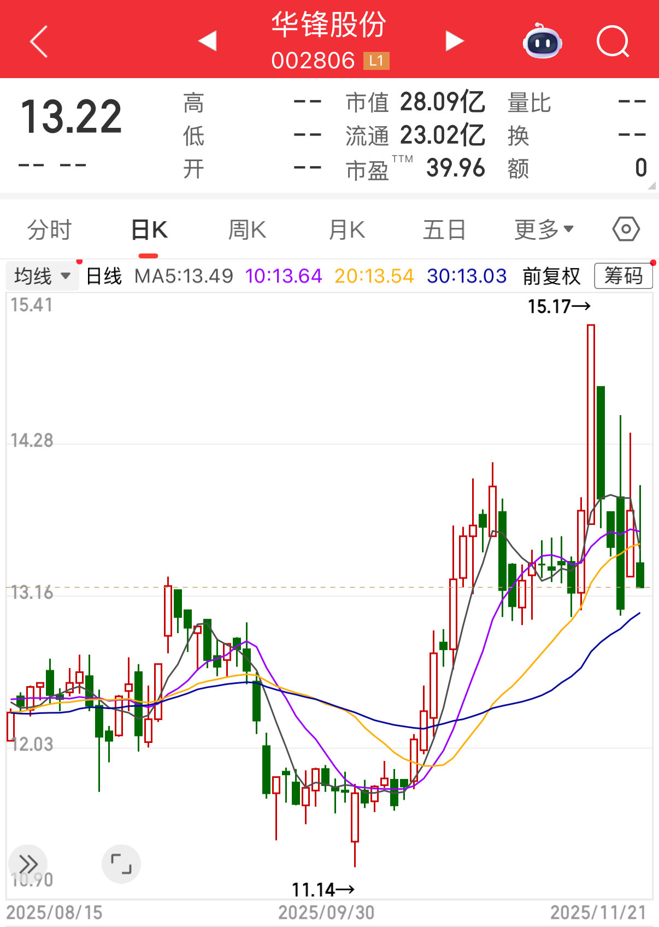Switch to the 周K tab

click(247, 230)
